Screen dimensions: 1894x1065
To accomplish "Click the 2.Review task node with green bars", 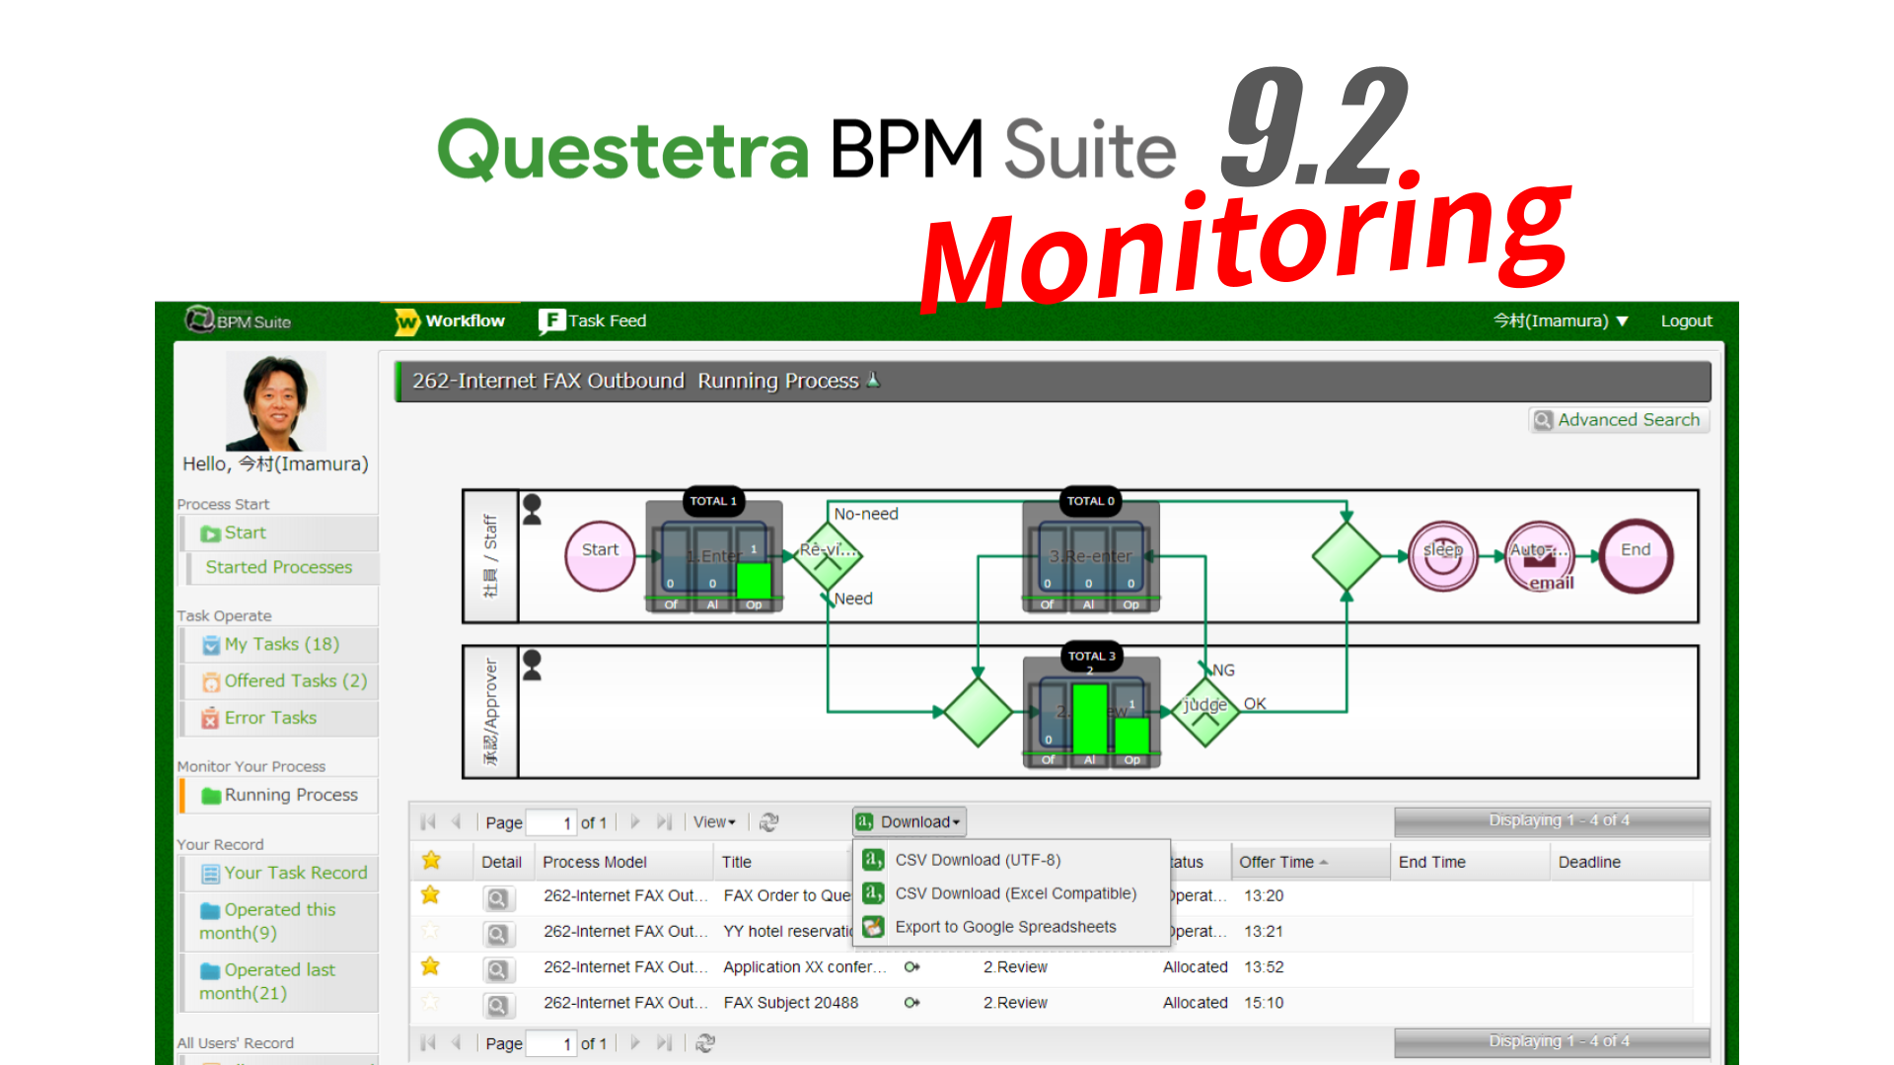I will pos(1091,712).
